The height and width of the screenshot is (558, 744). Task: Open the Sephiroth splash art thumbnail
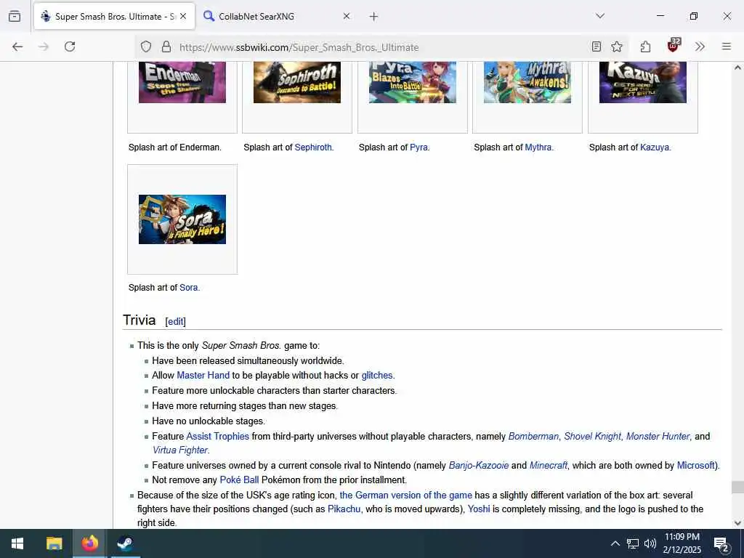297,82
